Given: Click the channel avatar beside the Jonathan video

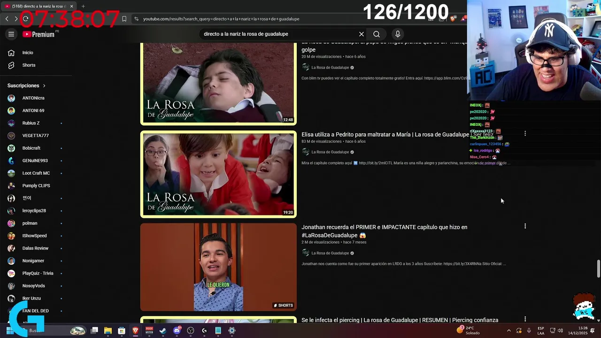Looking at the screenshot, I should [306, 253].
